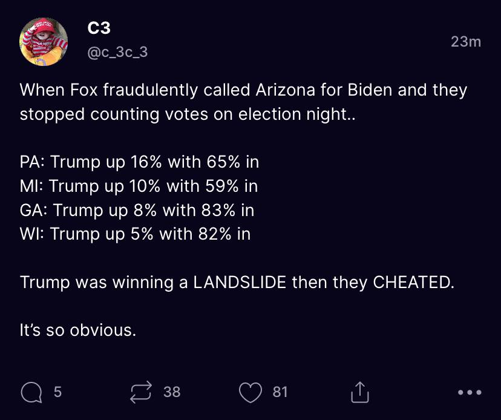Click the like count 81
Screen dimensions: 501x420
click(280, 392)
